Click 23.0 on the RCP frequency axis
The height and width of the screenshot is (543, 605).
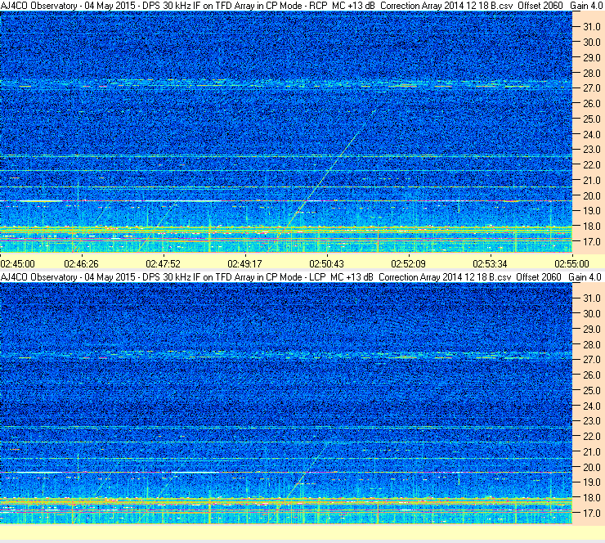tap(591, 150)
